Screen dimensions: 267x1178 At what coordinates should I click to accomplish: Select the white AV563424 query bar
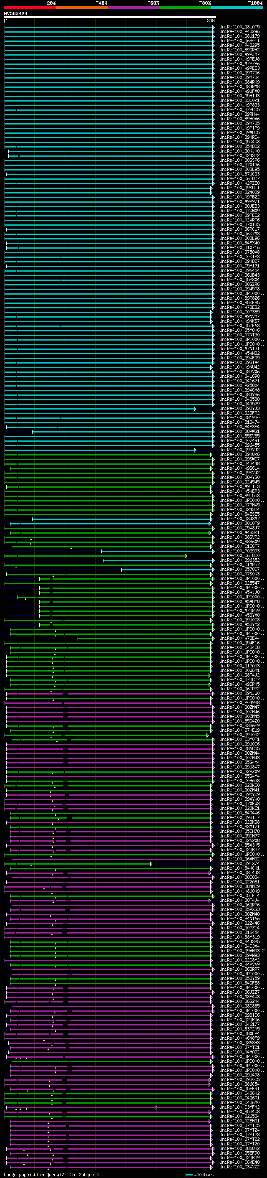click(110, 18)
